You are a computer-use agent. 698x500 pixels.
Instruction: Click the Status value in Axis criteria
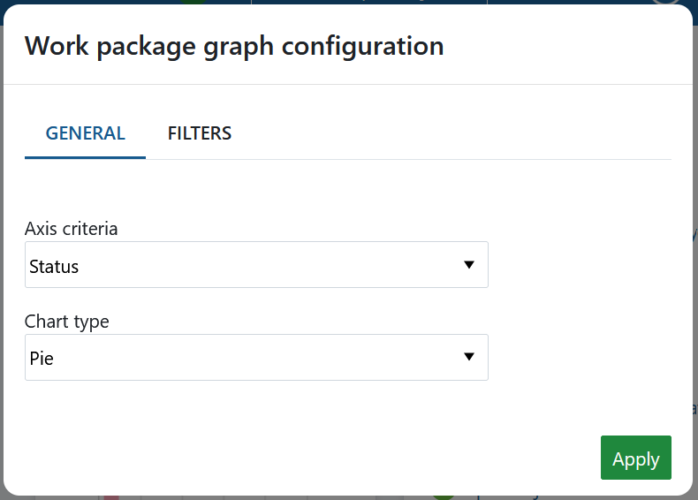point(55,267)
